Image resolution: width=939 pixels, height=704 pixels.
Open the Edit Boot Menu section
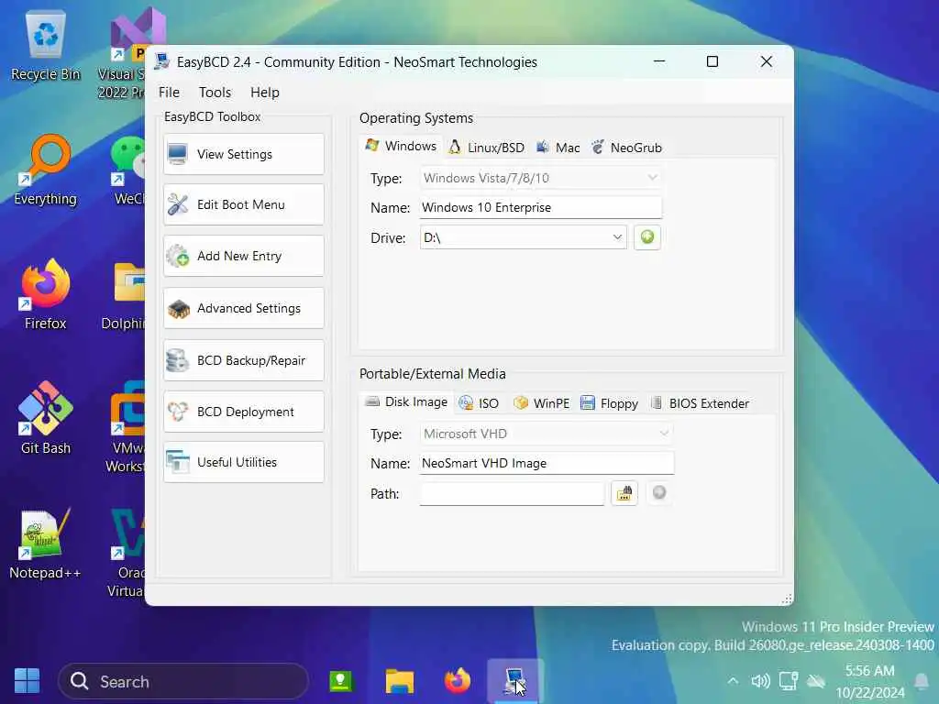click(x=244, y=204)
